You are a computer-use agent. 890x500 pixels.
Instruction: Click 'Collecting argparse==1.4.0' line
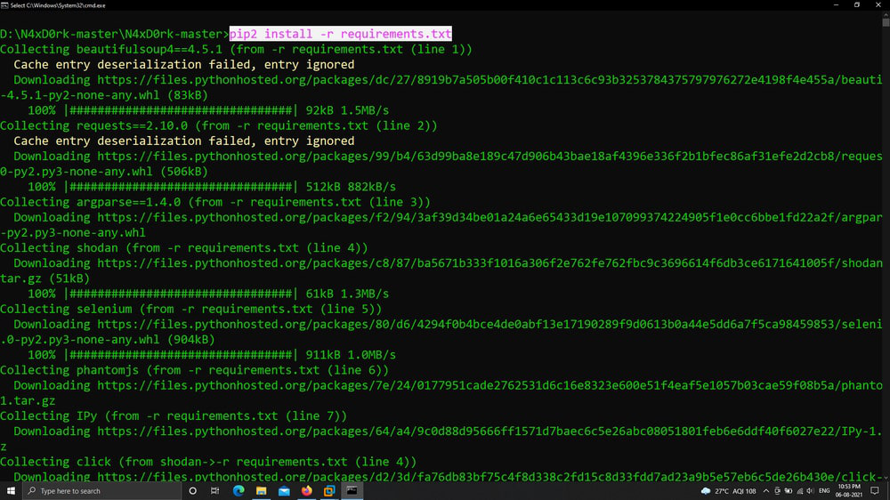click(215, 202)
